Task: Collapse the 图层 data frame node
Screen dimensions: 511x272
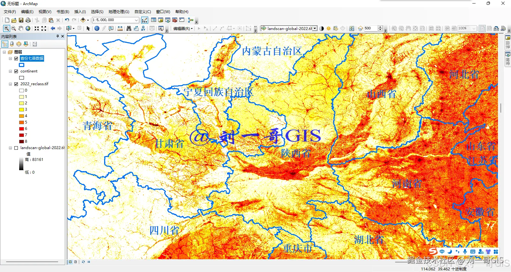Action: pyautogui.click(x=4, y=52)
